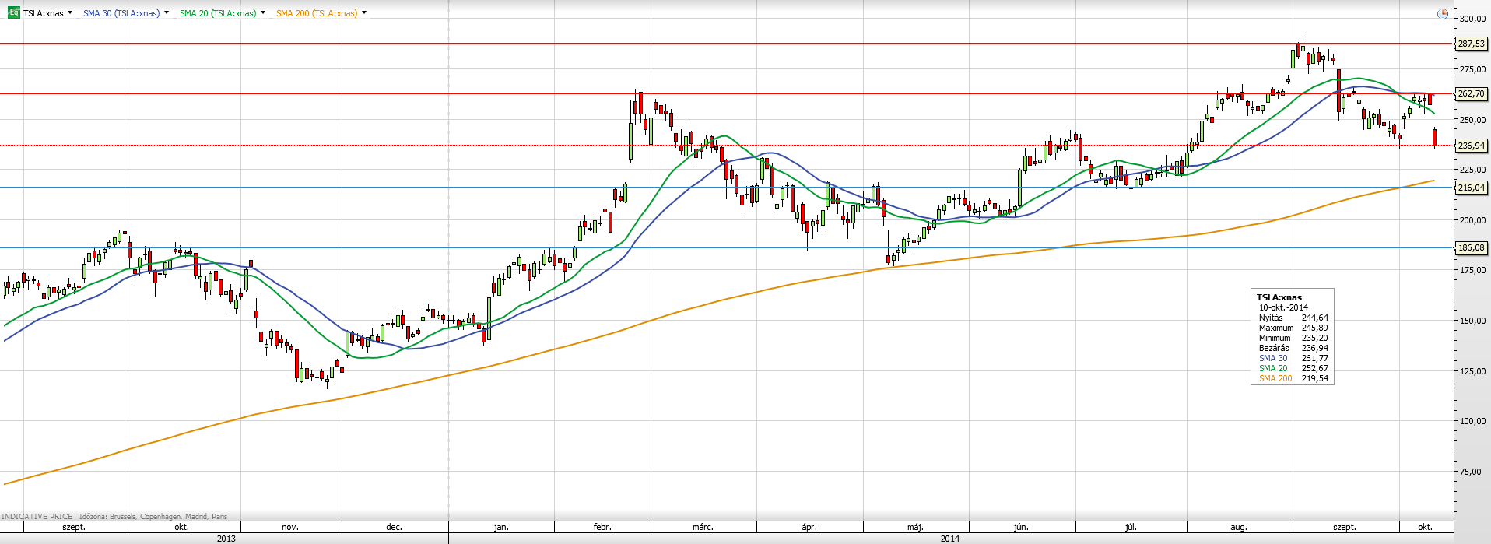The image size is (1491, 544).
Task: Click the 216,04 support price tag
Action: point(1471,188)
